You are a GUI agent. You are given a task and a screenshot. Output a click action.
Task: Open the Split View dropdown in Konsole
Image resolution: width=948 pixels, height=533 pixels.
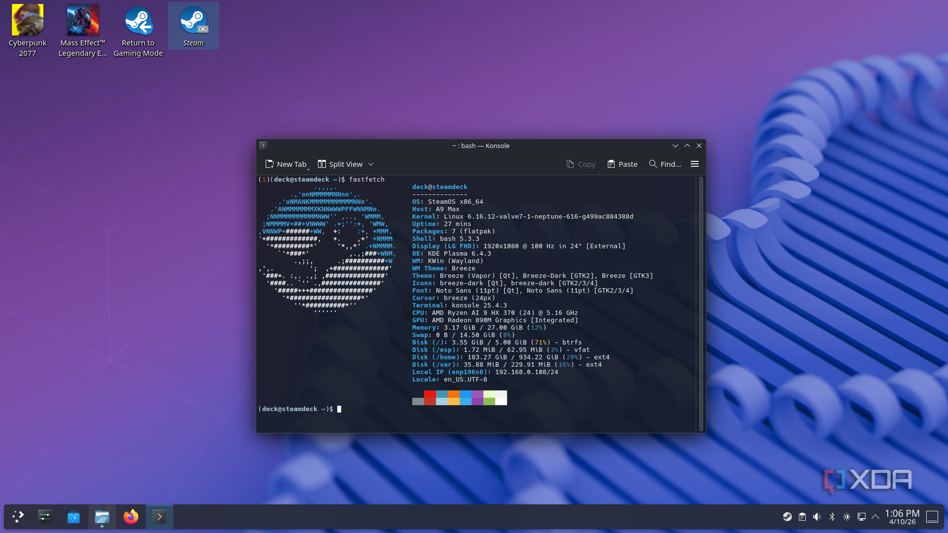pyautogui.click(x=371, y=164)
